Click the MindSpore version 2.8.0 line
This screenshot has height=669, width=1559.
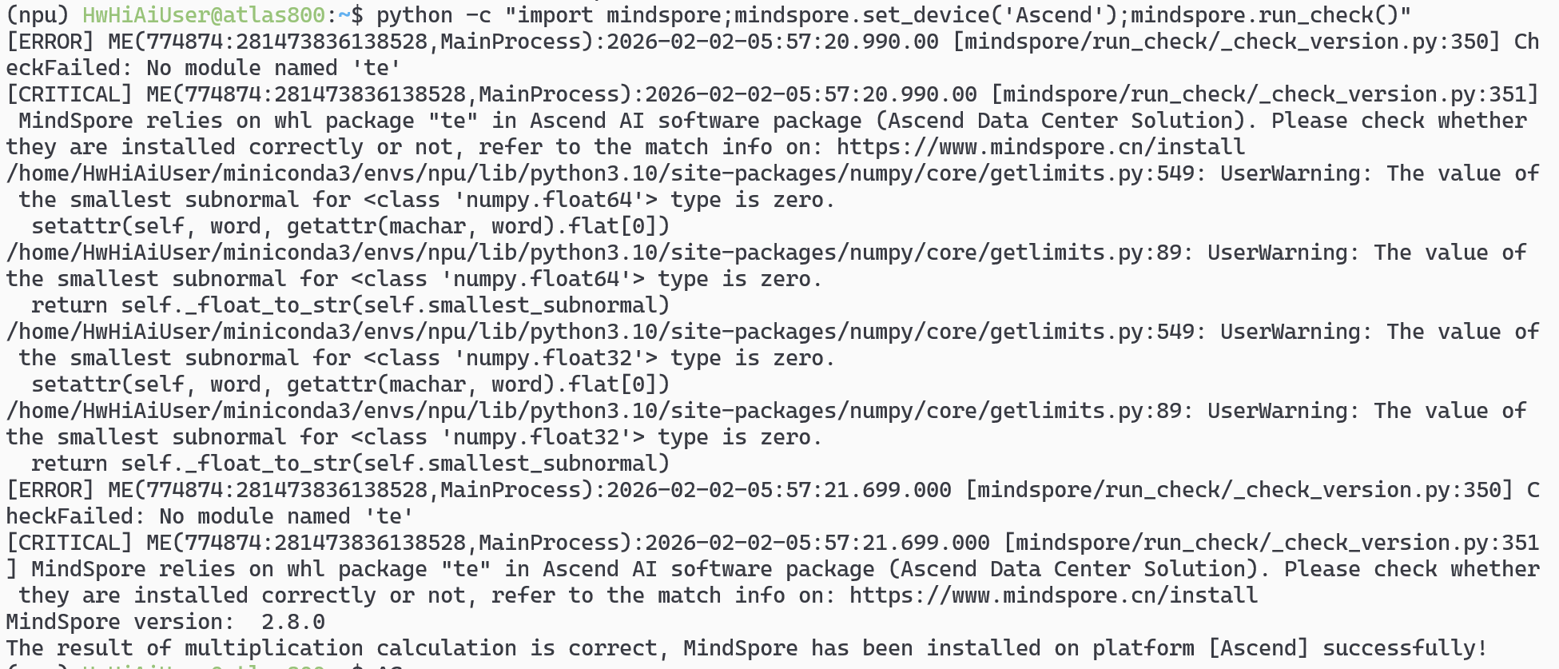[x=165, y=622]
